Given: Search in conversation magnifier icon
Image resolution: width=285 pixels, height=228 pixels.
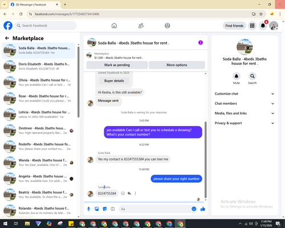Looking at the screenshot, I should pos(253,76).
